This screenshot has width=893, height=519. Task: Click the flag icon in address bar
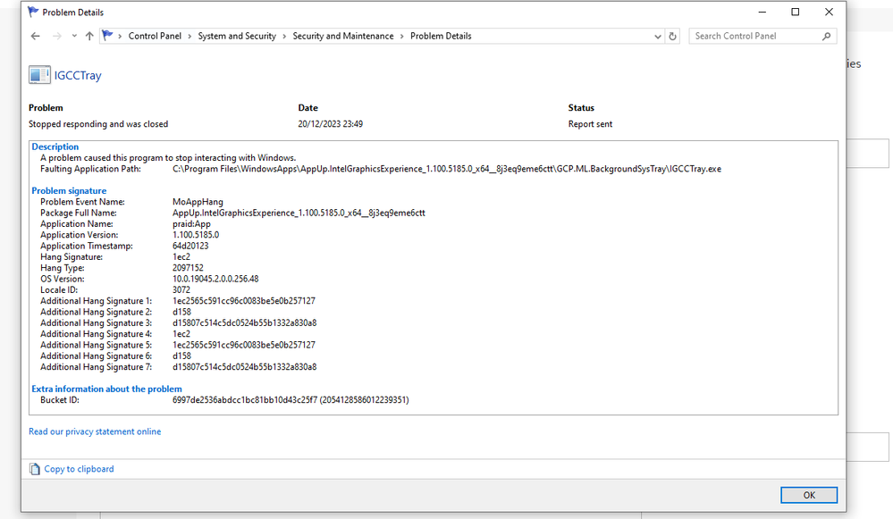click(x=107, y=35)
